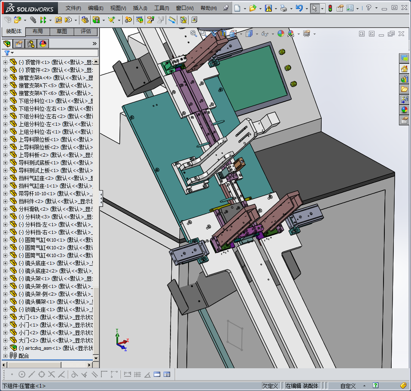Viewport: 411px width, 391px height.
Task: Switch to the 草图 tab
Action: click(x=61, y=31)
